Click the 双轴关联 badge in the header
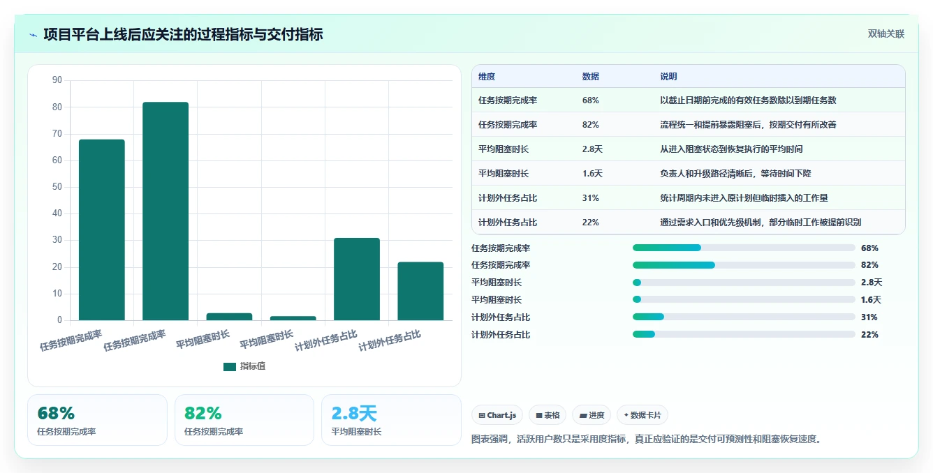The height and width of the screenshot is (473, 933). (x=886, y=34)
